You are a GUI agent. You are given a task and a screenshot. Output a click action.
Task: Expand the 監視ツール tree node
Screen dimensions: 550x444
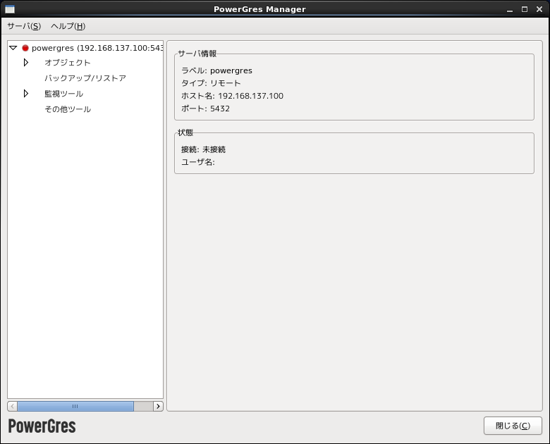click(26, 93)
